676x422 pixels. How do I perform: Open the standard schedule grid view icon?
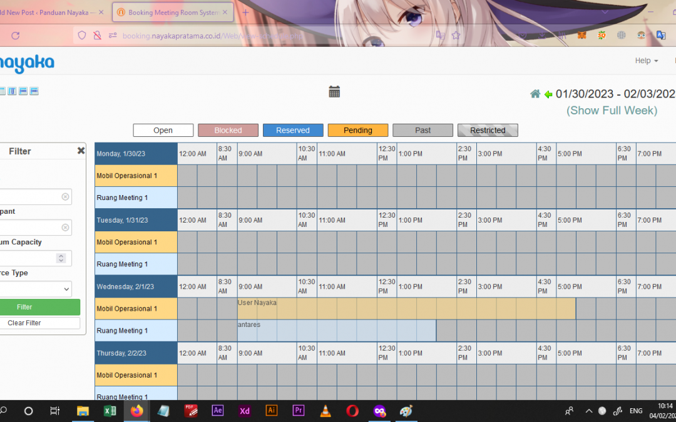[2, 91]
